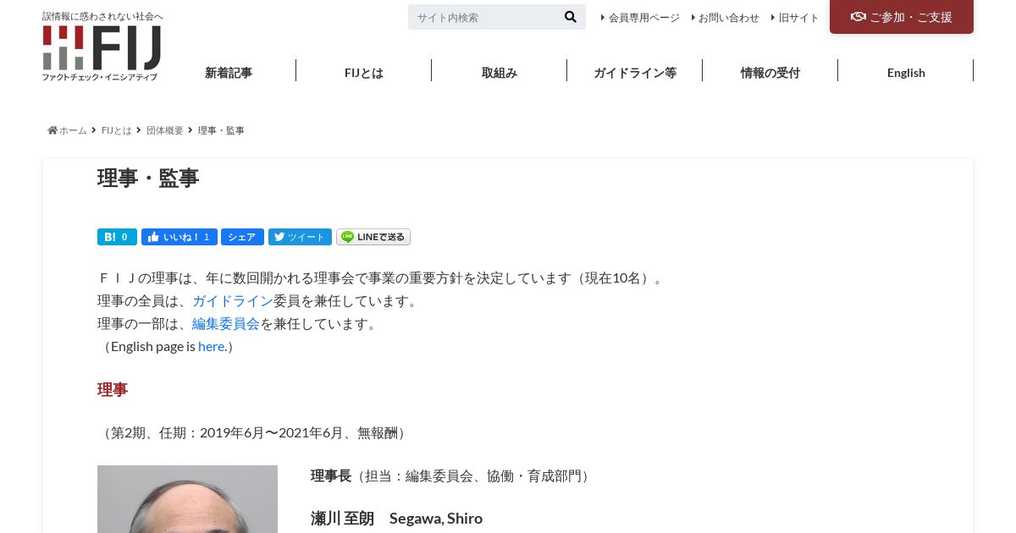The image size is (1016, 533).
Task: Open the 新着記事 menu
Action: click(229, 73)
